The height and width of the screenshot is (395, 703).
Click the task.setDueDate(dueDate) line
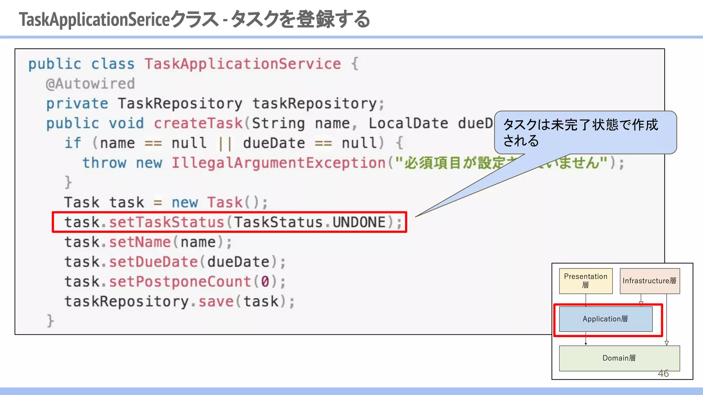[x=175, y=262]
